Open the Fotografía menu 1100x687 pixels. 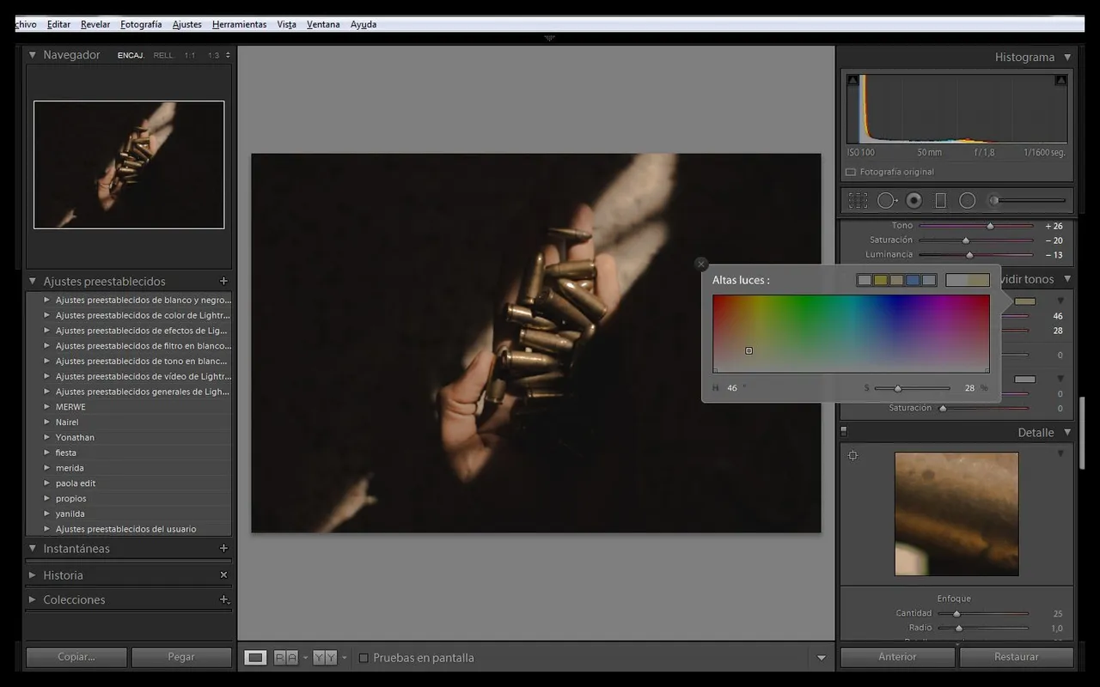(x=141, y=24)
